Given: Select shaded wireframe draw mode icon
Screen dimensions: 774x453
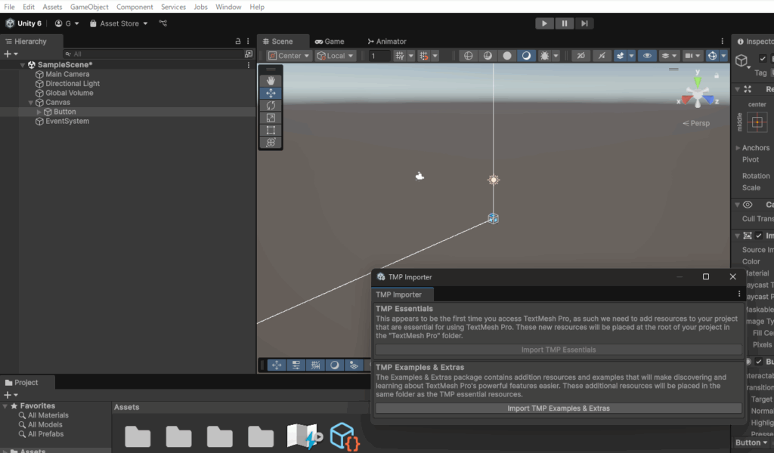Looking at the screenshot, I should click(x=488, y=56).
